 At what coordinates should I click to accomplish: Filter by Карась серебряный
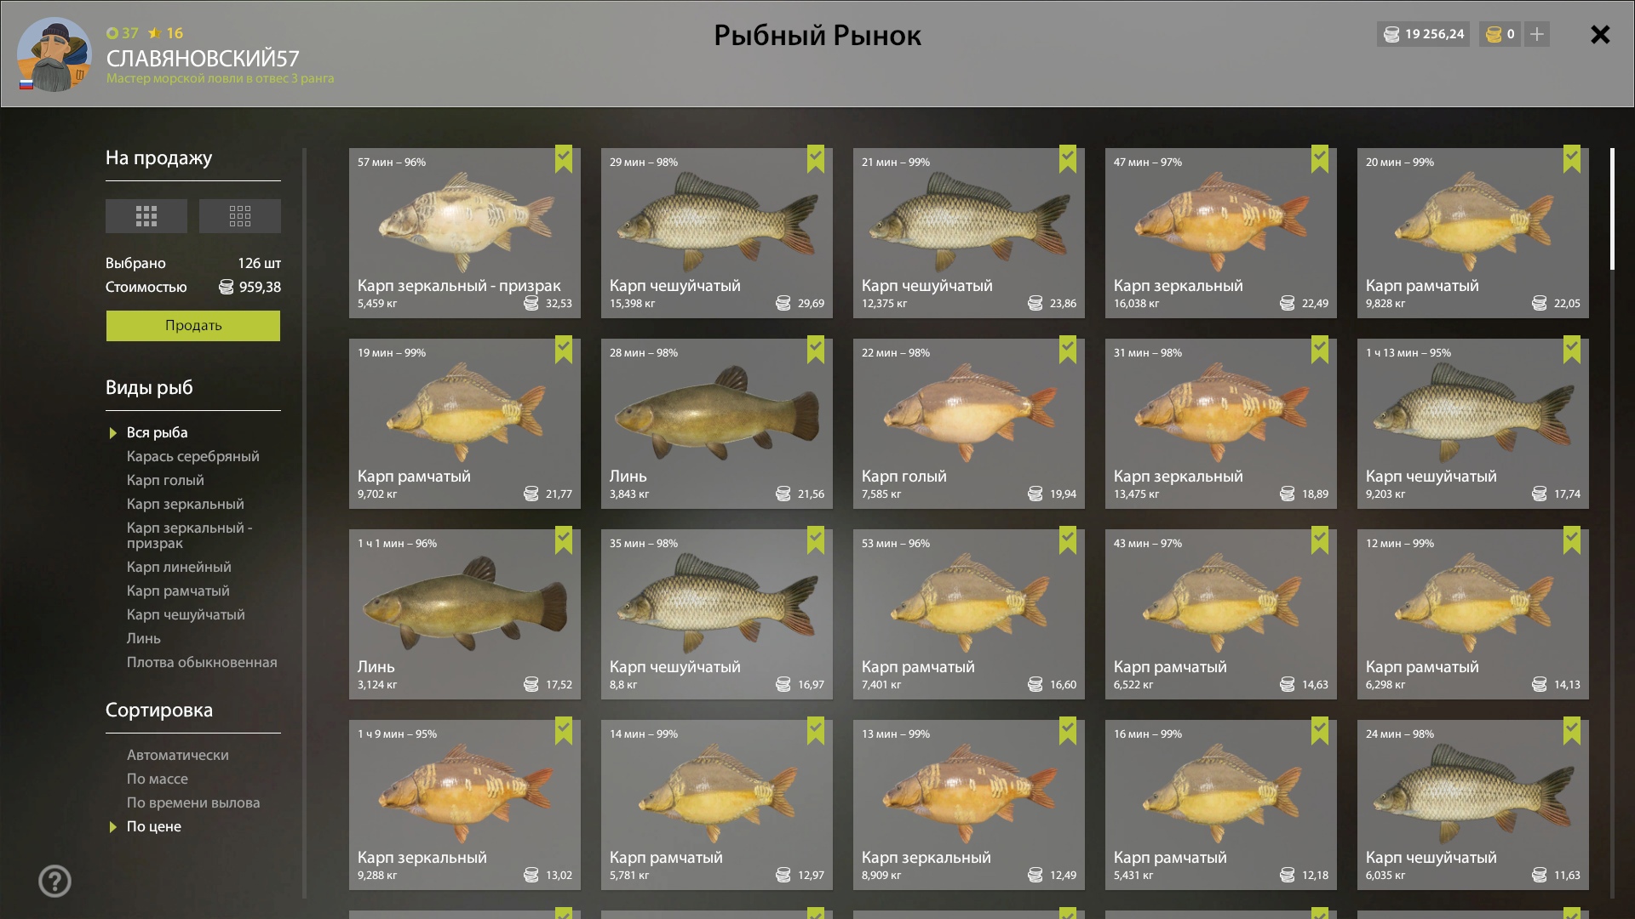192,456
